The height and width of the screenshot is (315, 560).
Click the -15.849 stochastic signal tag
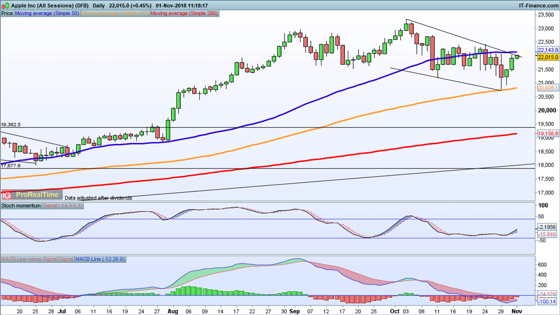point(547,234)
